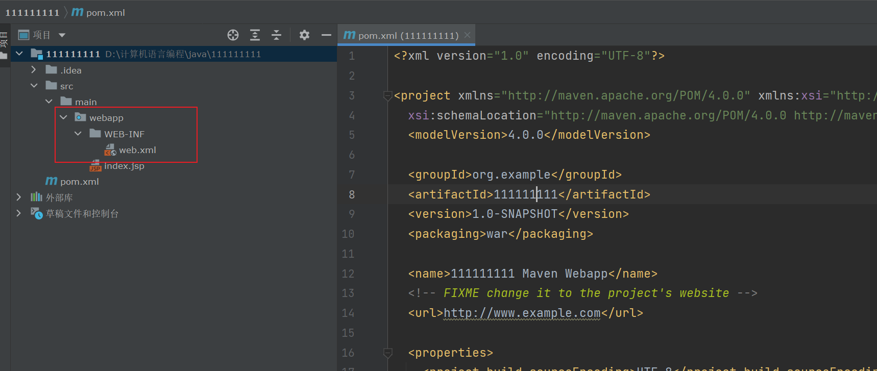
Task: Expand the 外部库 external libraries node
Action: coord(19,197)
